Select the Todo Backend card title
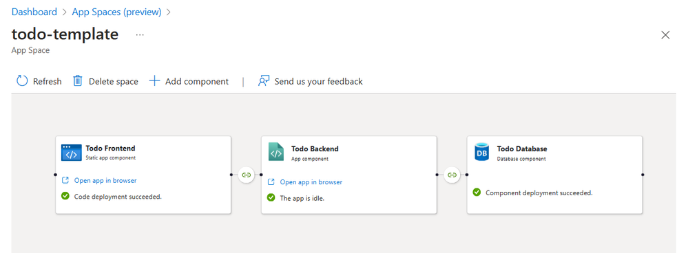Image resolution: width=688 pixels, height=253 pixels. pos(315,148)
